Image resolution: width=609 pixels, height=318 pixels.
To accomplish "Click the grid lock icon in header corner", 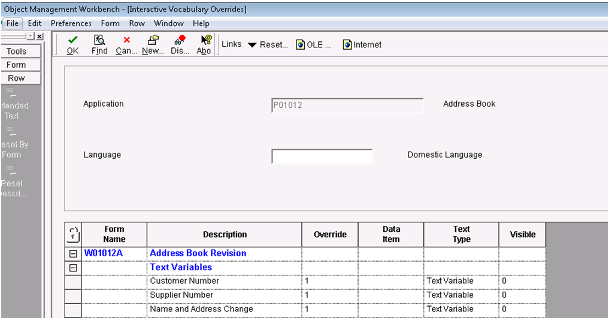I will coord(73,234).
